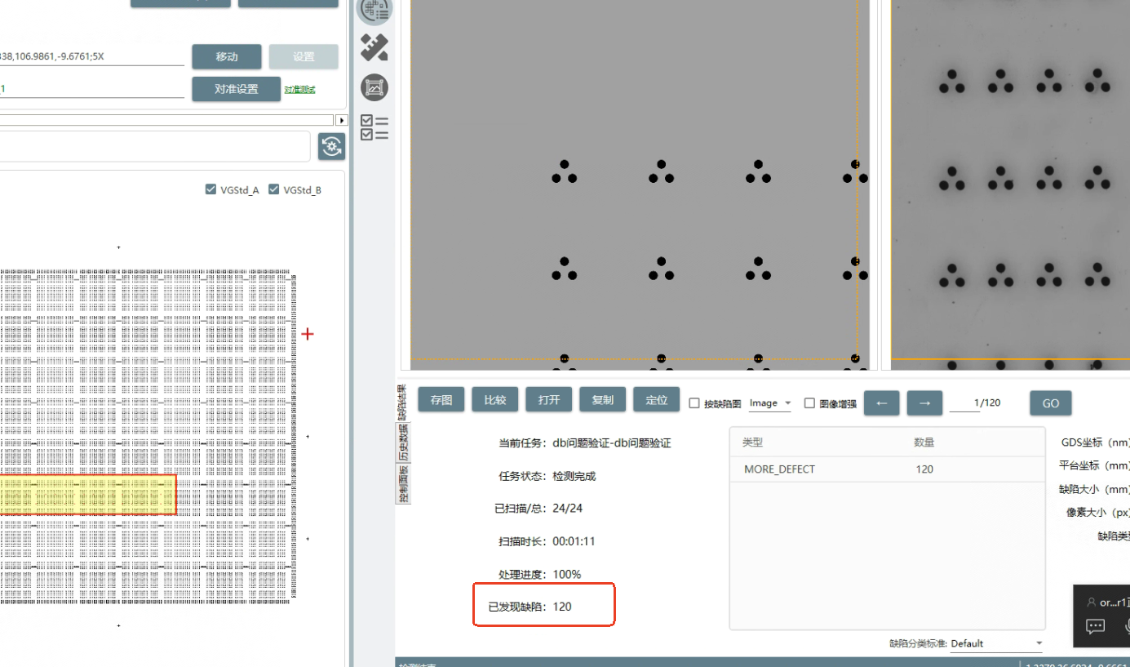The width and height of the screenshot is (1130, 667).
Task: Click the 类型 column header
Action: click(x=751, y=442)
